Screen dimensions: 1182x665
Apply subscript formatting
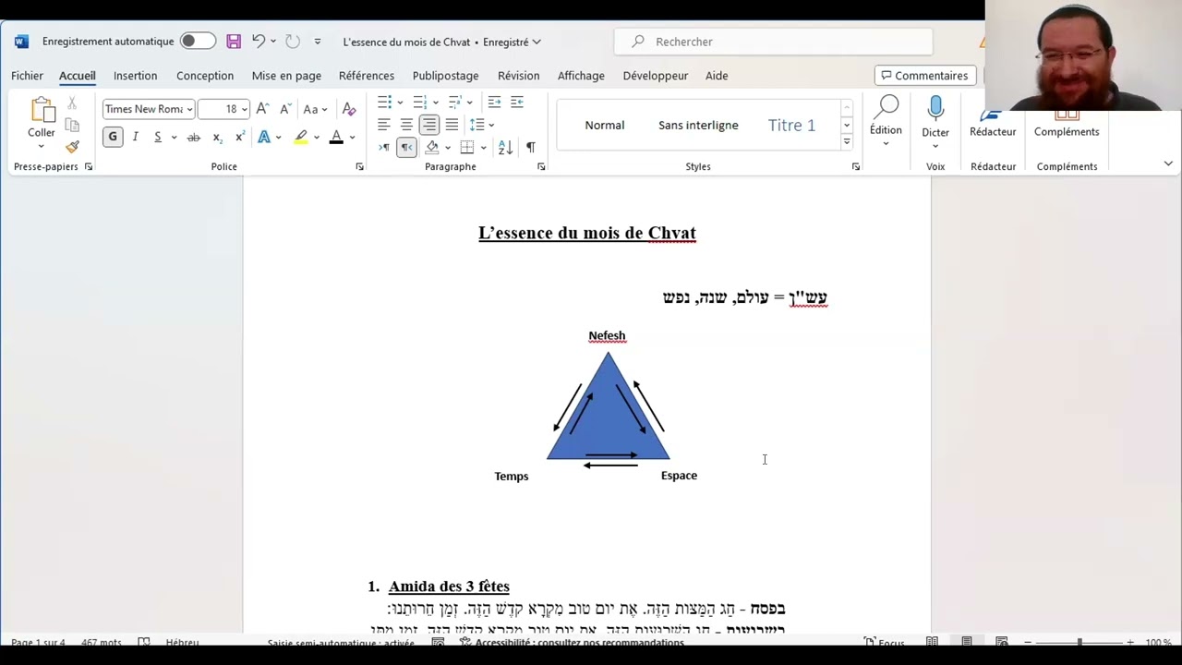tap(217, 138)
